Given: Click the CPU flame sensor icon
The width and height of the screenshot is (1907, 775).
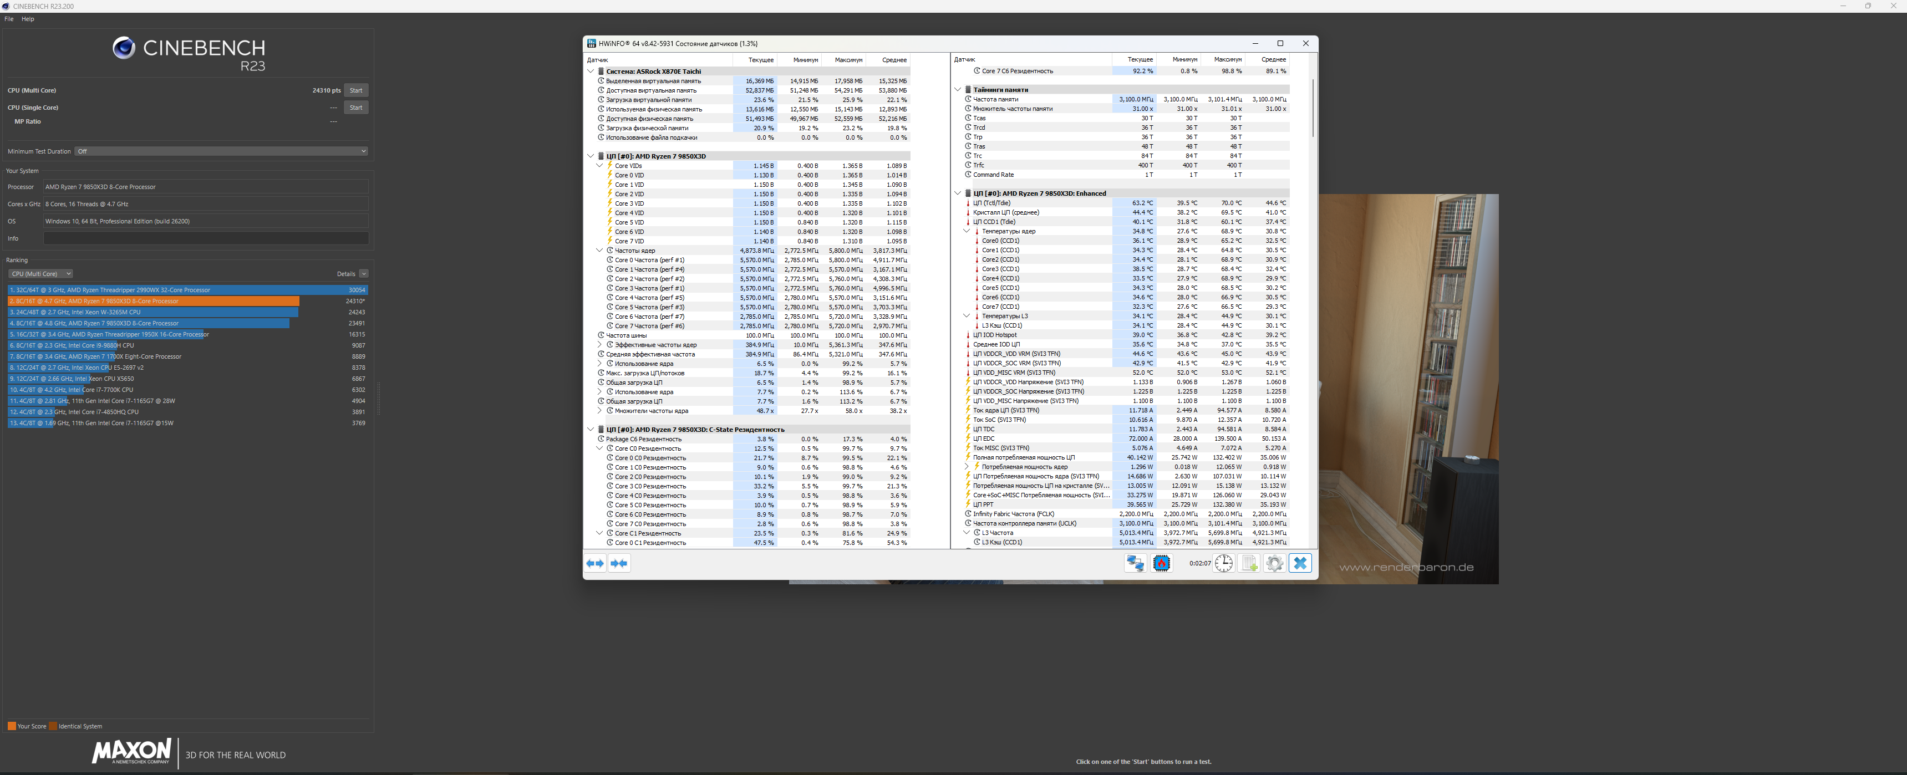Looking at the screenshot, I should 1162,563.
